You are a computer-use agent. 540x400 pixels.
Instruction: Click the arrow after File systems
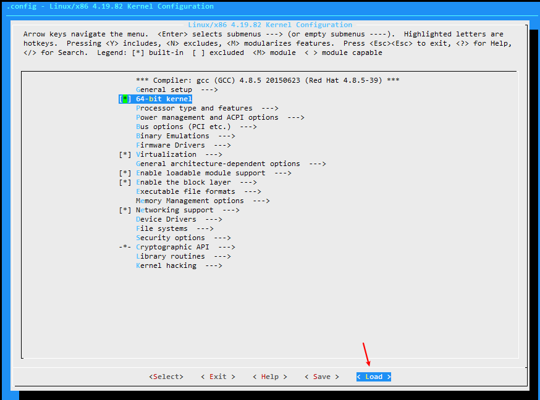point(205,229)
